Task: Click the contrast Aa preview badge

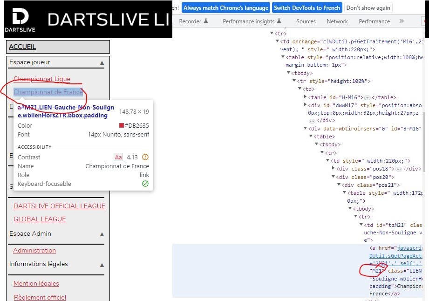Action: [x=118, y=157]
